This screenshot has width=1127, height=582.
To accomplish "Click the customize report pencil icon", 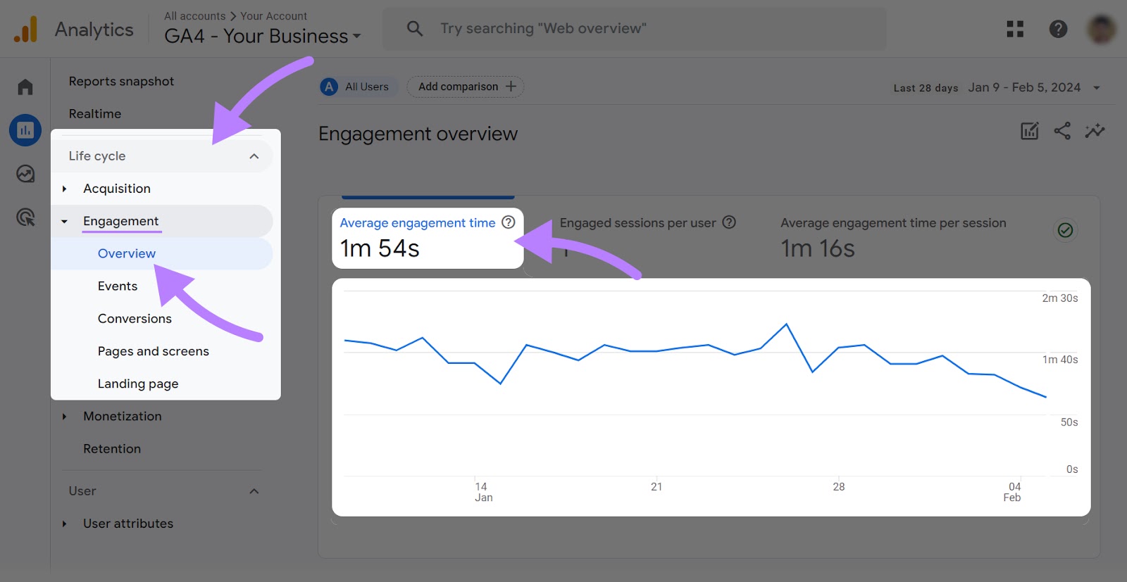I will [x=1029, y=131].
